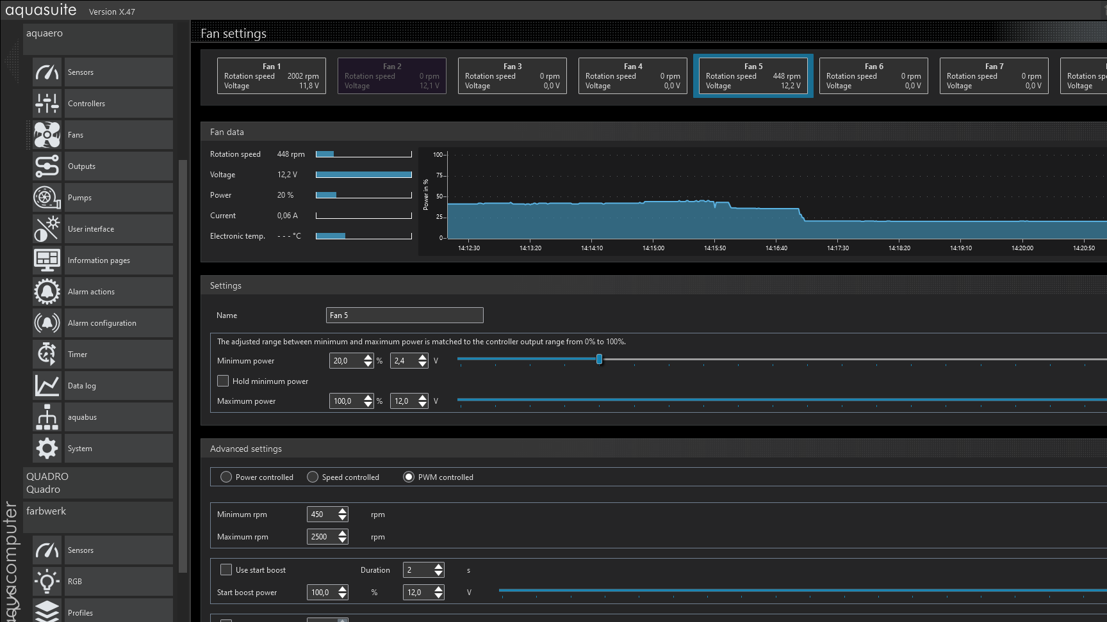1107x622 pixels.
Task: Open the System gear icon
Action: point(47,449)
